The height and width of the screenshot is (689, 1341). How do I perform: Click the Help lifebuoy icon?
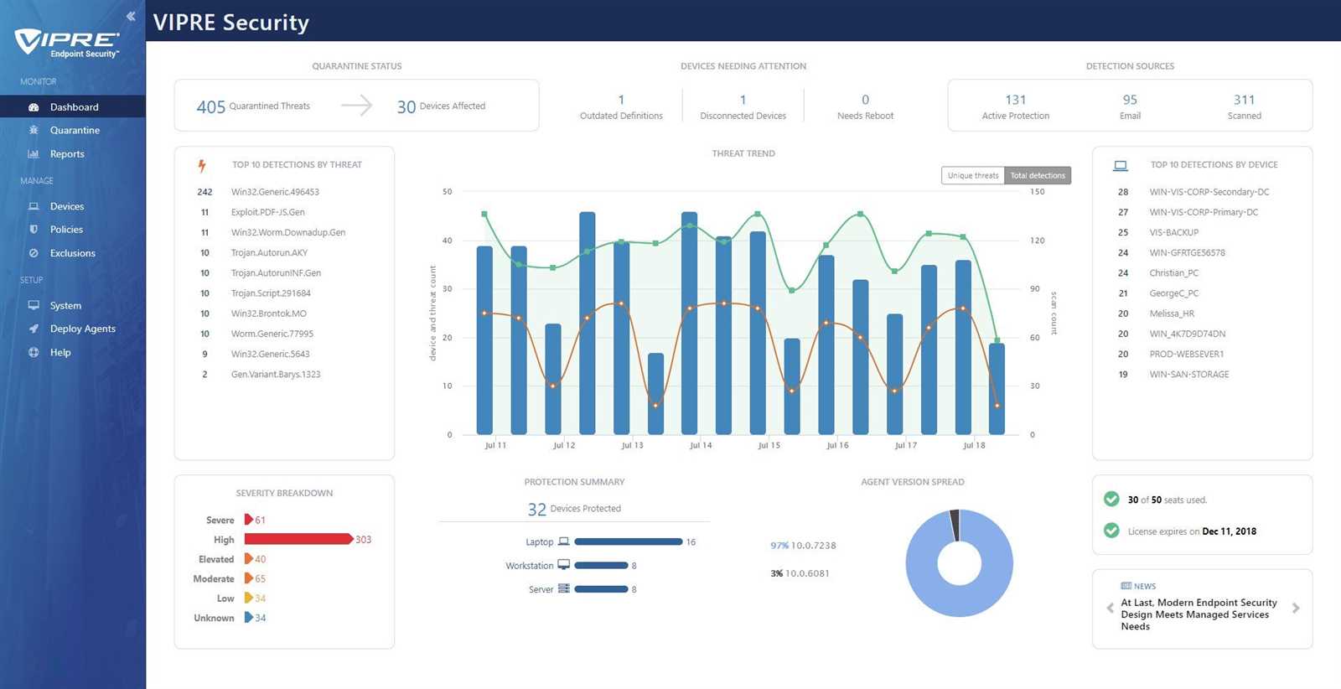[x=34, y=352]
